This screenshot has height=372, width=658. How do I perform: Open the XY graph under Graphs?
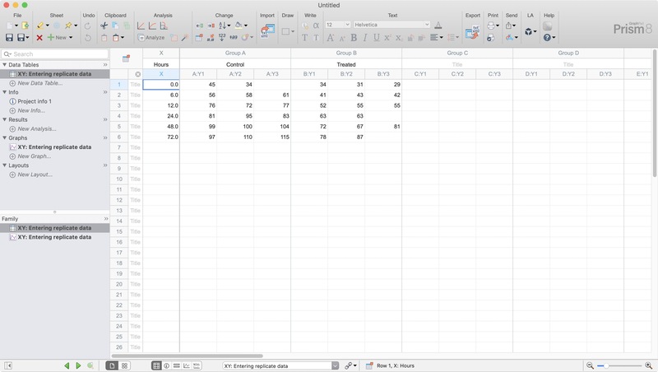coord(54,147)
